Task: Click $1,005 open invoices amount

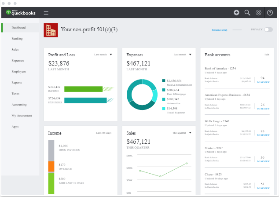Action: pos(63,146)
